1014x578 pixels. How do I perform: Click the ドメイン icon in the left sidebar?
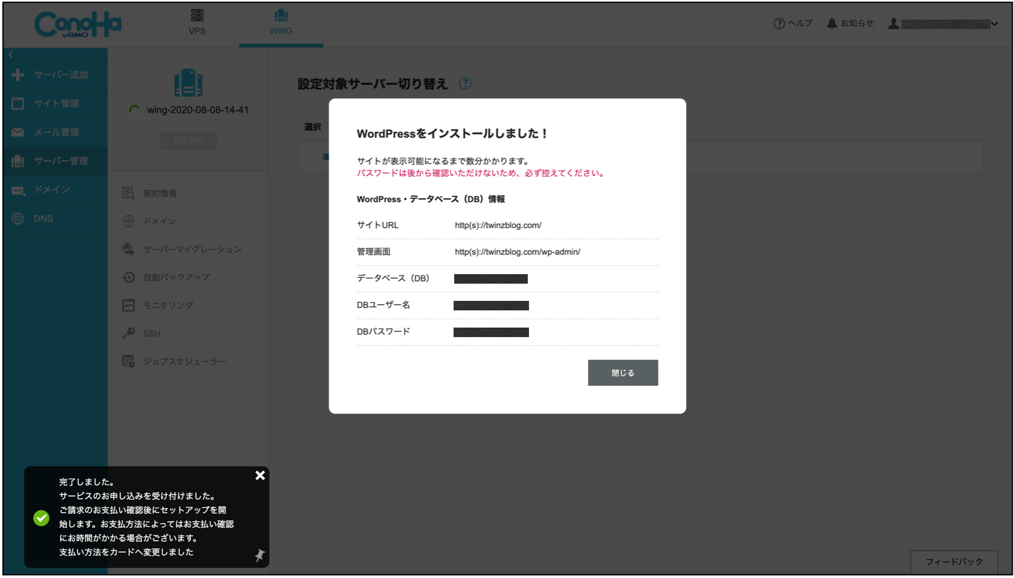tap(18, 190)
